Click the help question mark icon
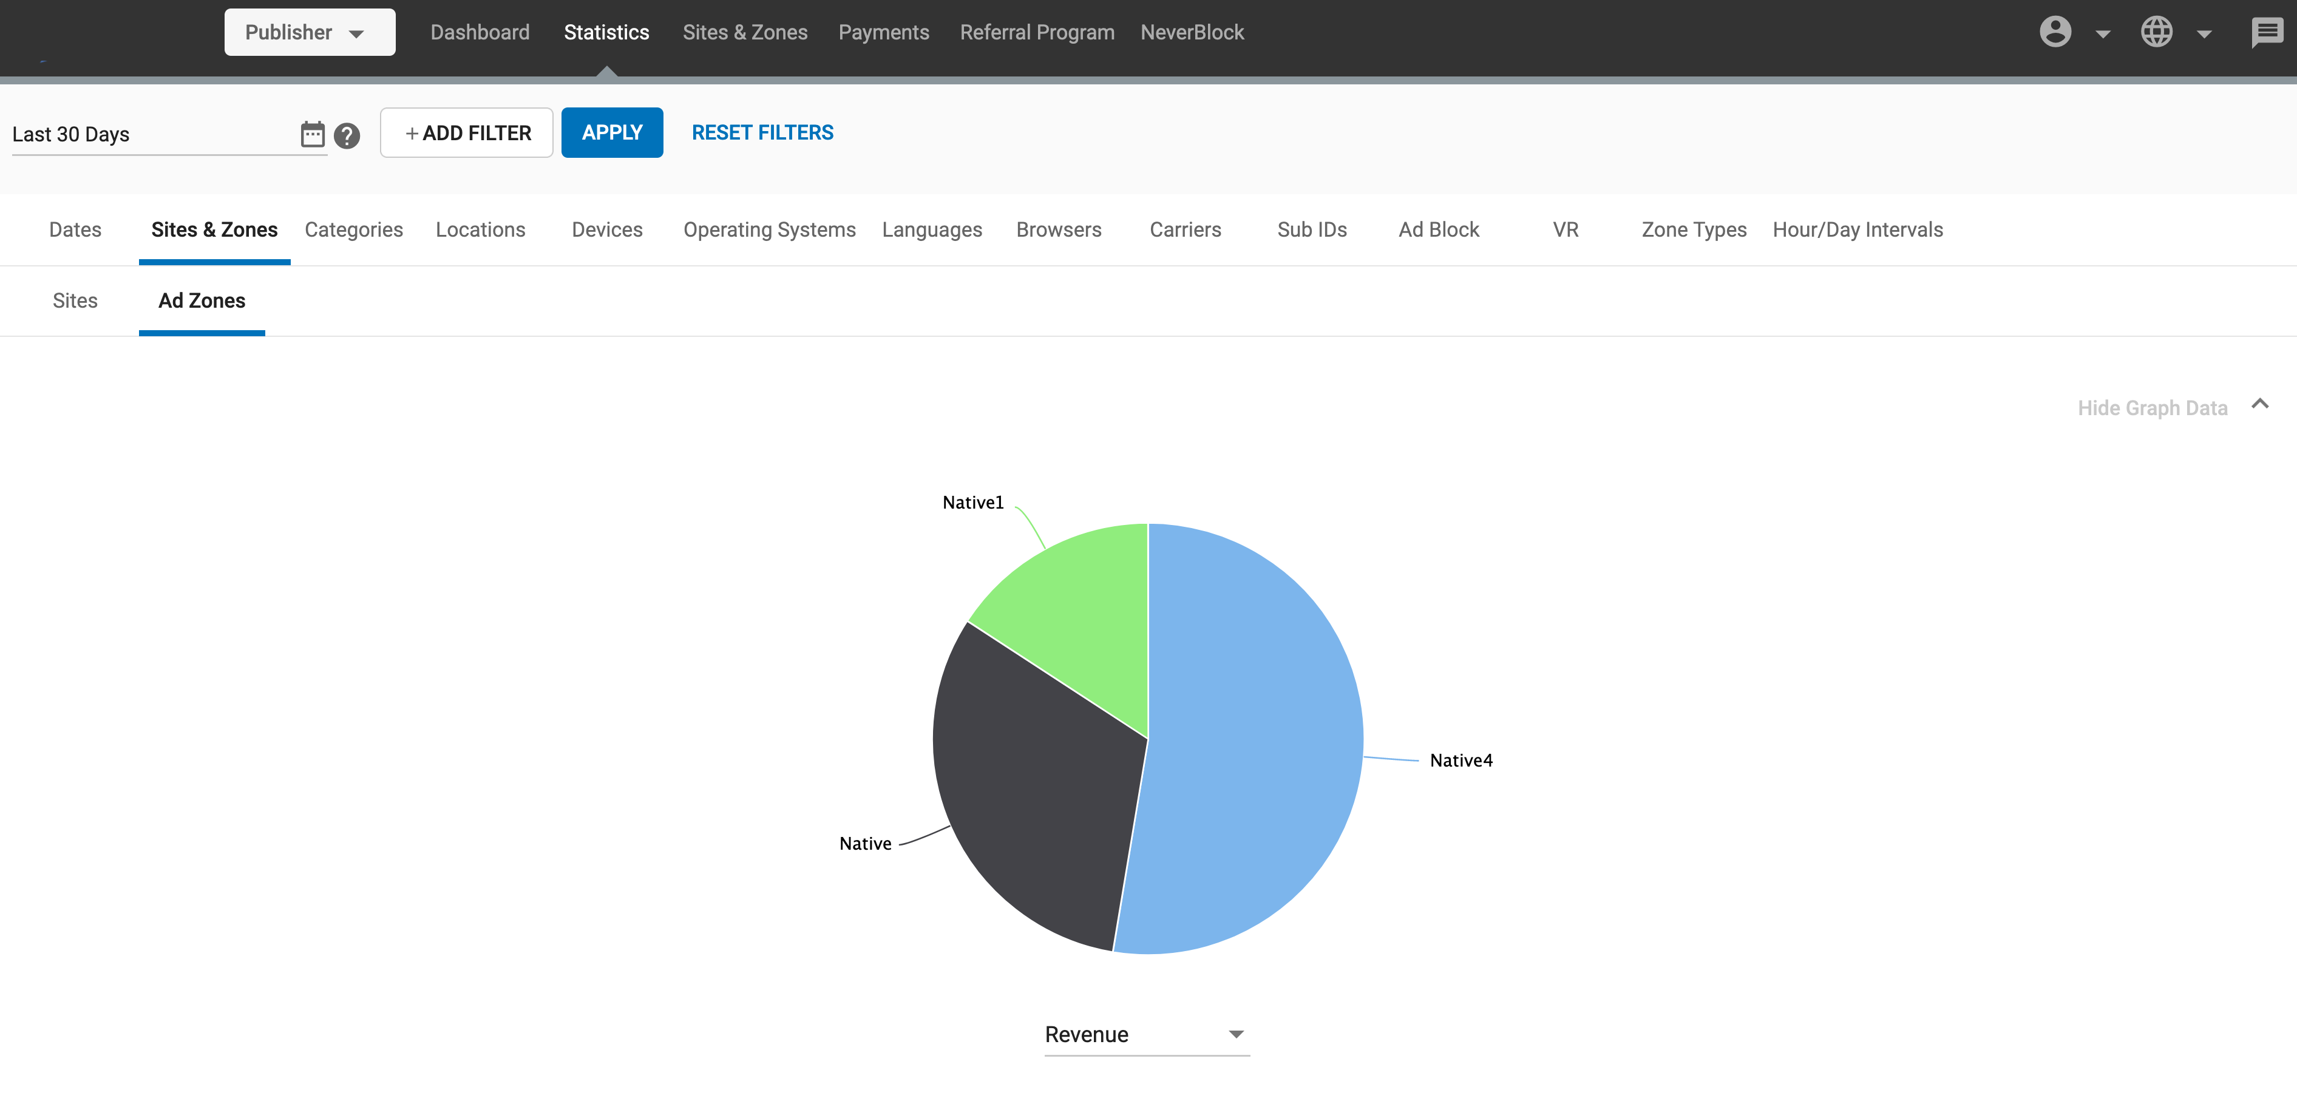The image size is (2297, 1101). 347,135
